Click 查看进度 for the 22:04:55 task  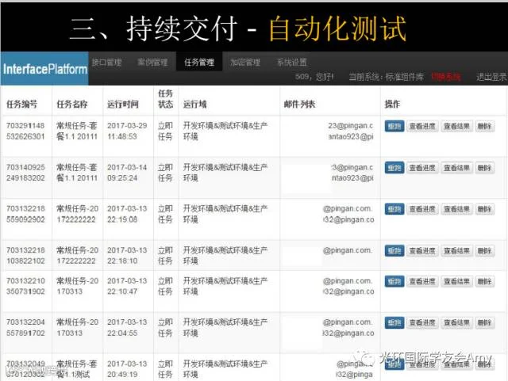422,323
